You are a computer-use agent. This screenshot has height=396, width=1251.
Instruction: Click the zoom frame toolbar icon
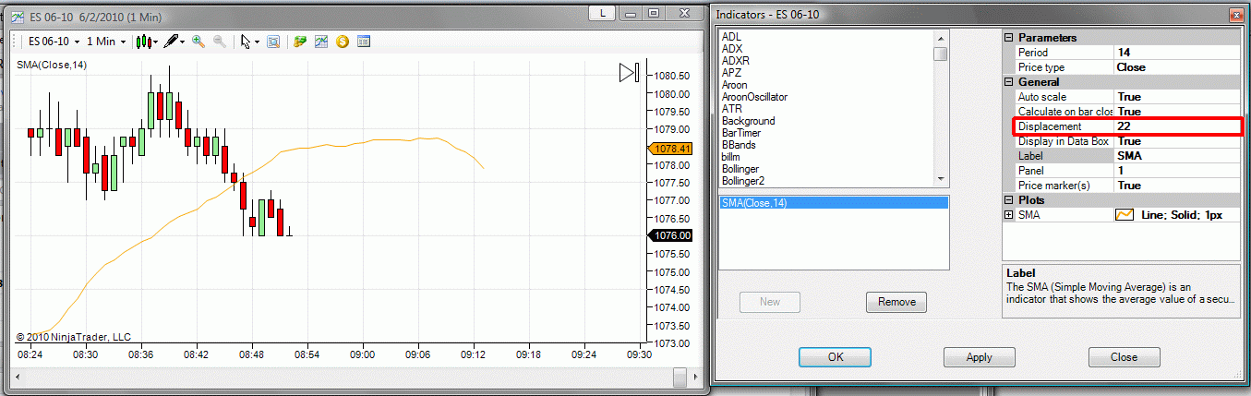click(273, 42)
